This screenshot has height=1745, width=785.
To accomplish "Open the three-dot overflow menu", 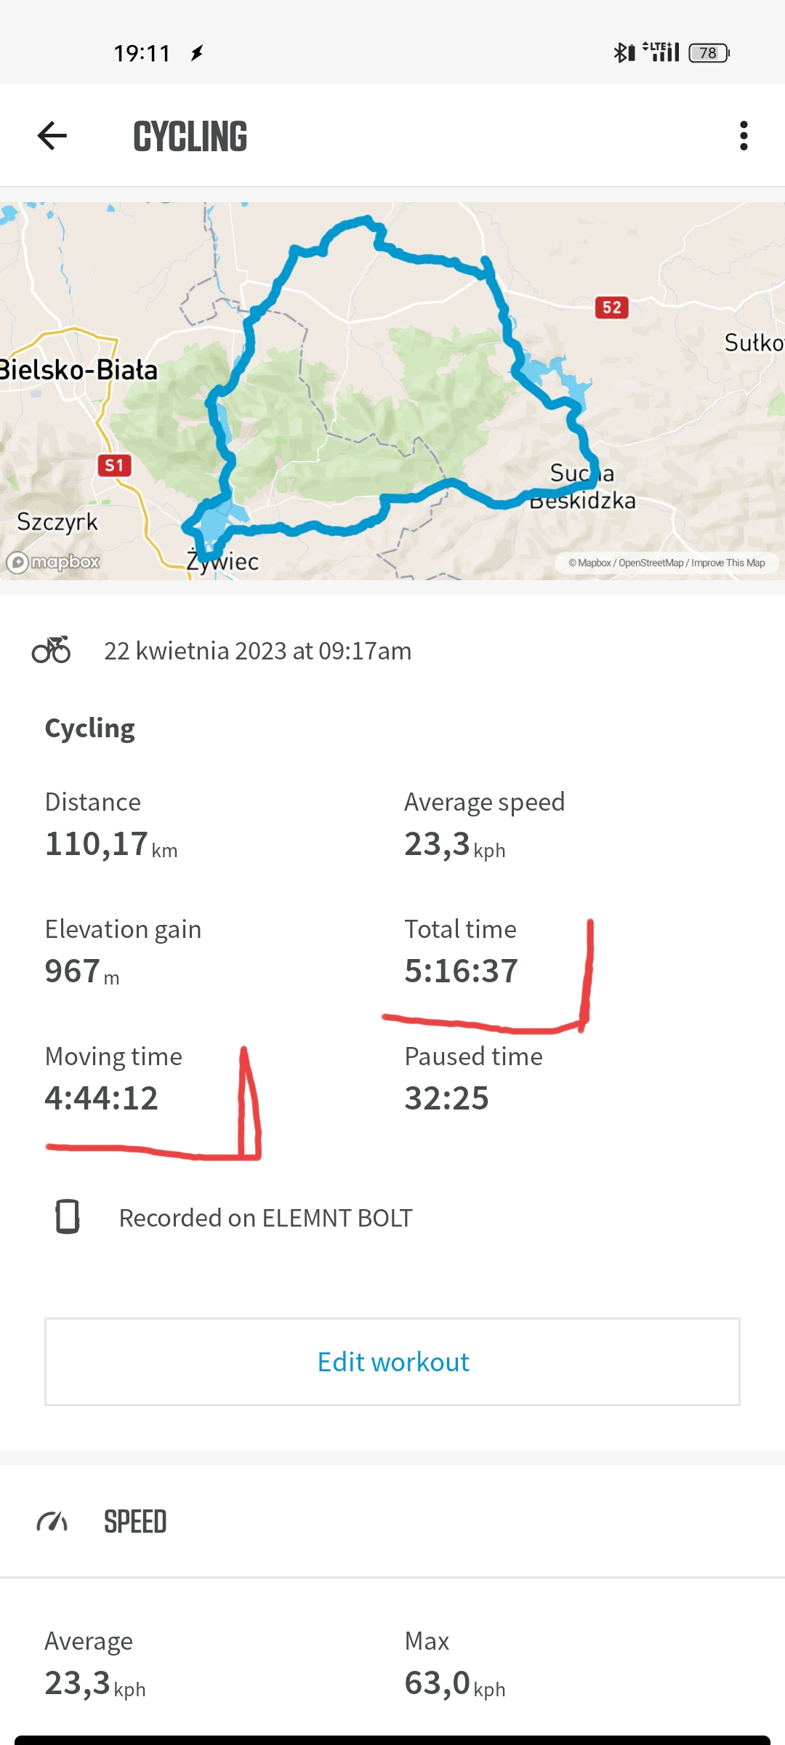I will 743,136.
